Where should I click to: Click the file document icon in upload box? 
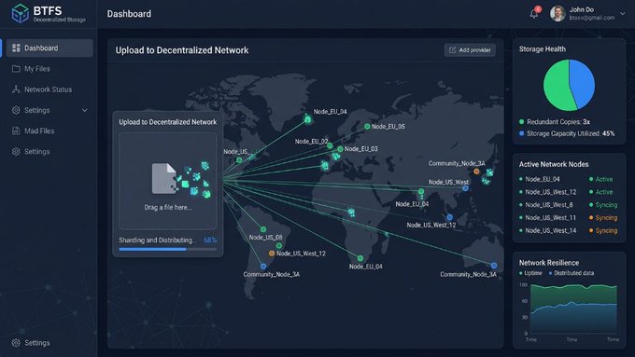163,178
